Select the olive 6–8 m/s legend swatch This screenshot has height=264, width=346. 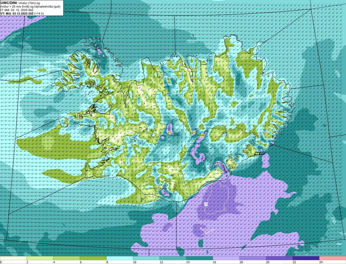(93, 258)
